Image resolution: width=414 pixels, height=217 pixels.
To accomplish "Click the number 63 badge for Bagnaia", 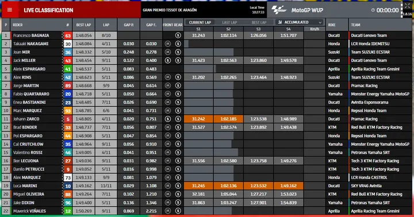I will click(x=68, y=36).
